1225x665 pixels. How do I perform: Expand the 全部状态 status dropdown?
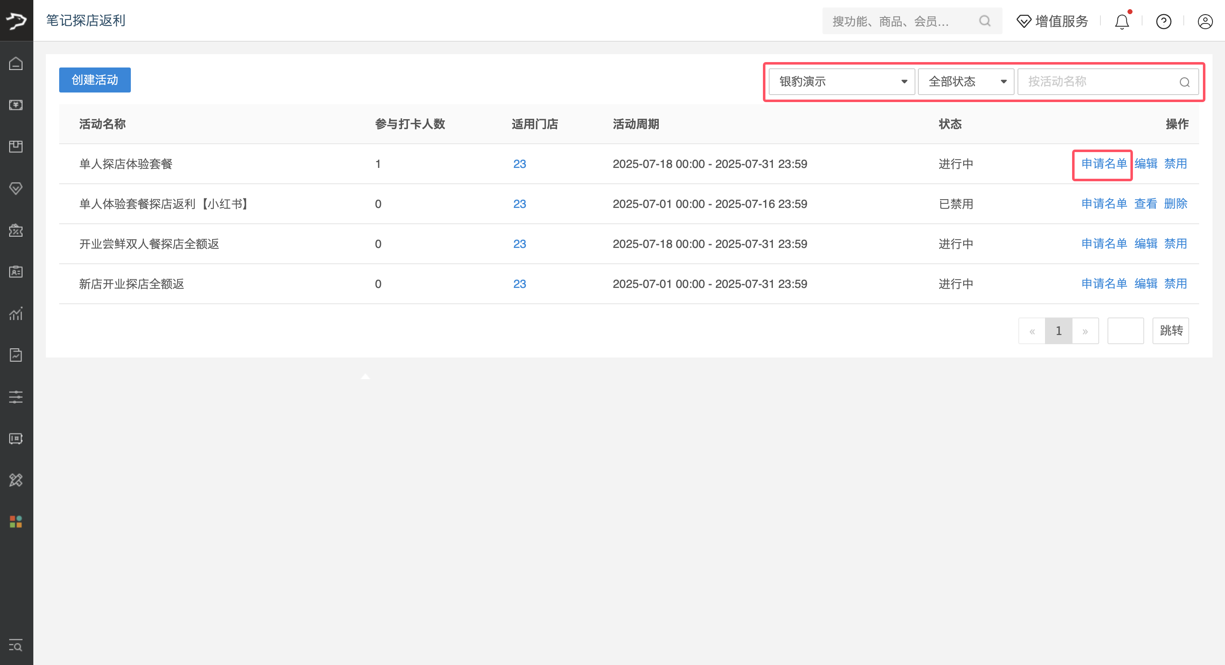pyautogui.click(x=966, y=82)
